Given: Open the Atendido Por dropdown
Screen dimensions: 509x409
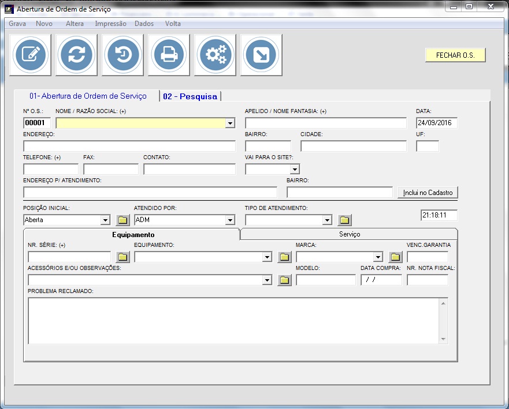Looking at the screenshot, I should click(230, 220).
